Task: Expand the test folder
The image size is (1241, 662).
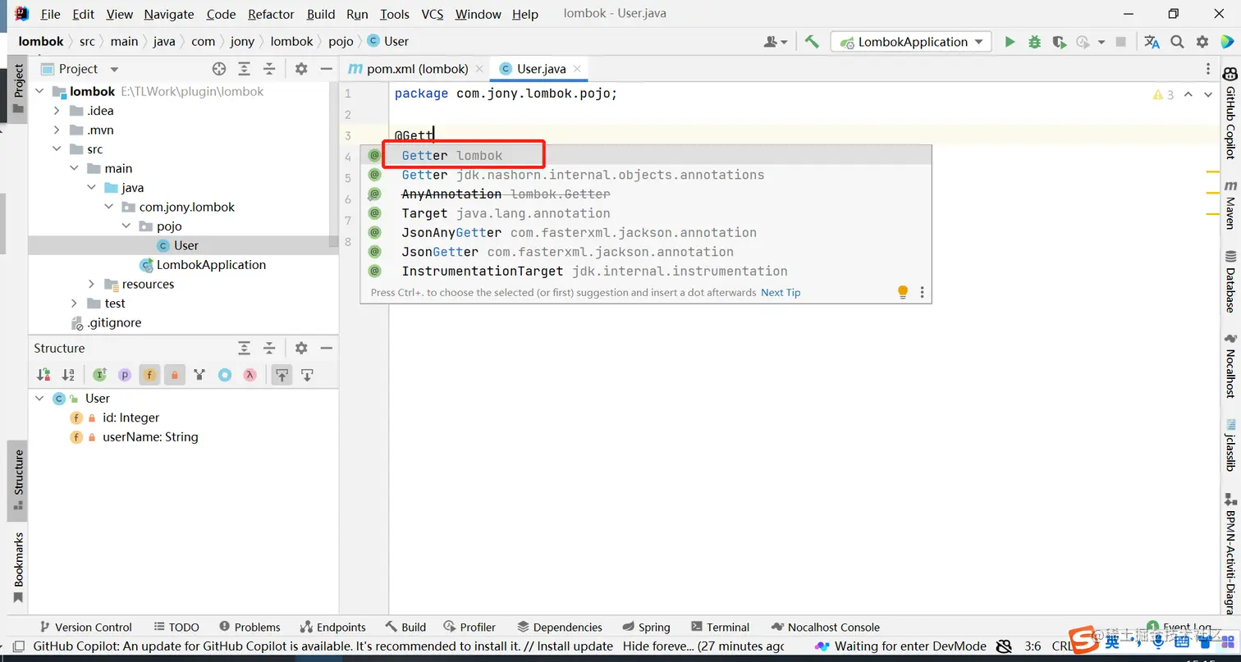Action: click(x=74, y=304)
